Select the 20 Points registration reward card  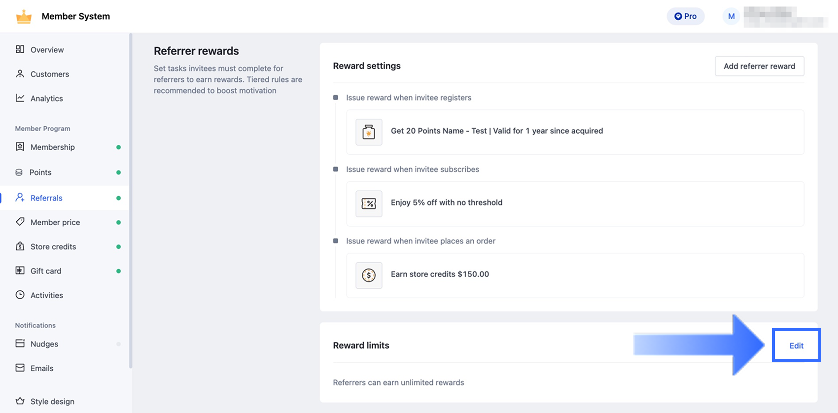[x=575, y=132]
